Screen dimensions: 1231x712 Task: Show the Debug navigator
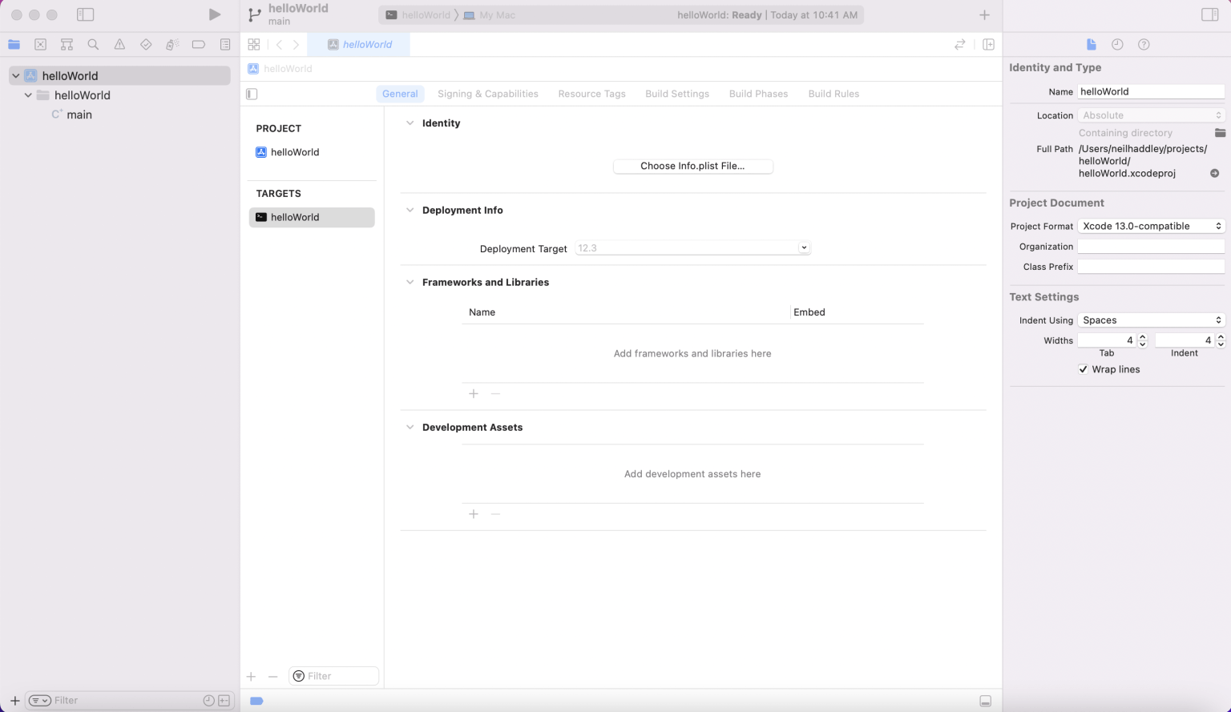click(172, 45)
